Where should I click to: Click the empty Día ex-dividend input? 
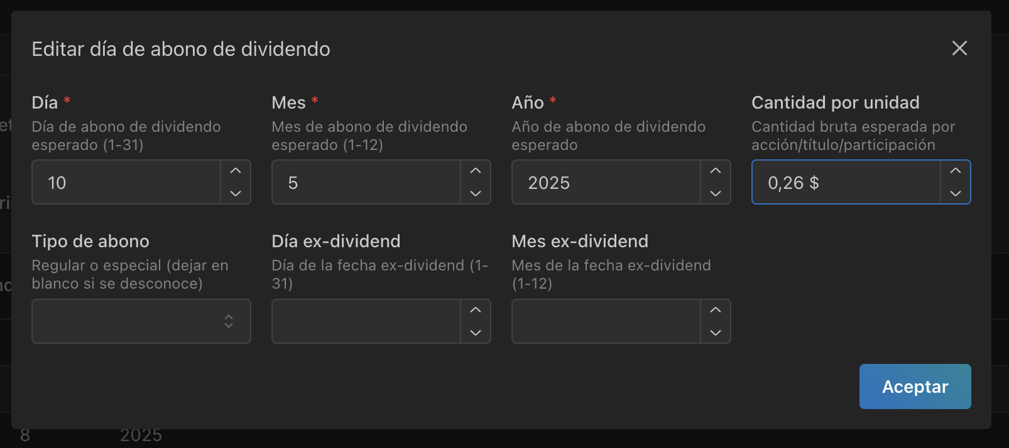click(366, 321)
